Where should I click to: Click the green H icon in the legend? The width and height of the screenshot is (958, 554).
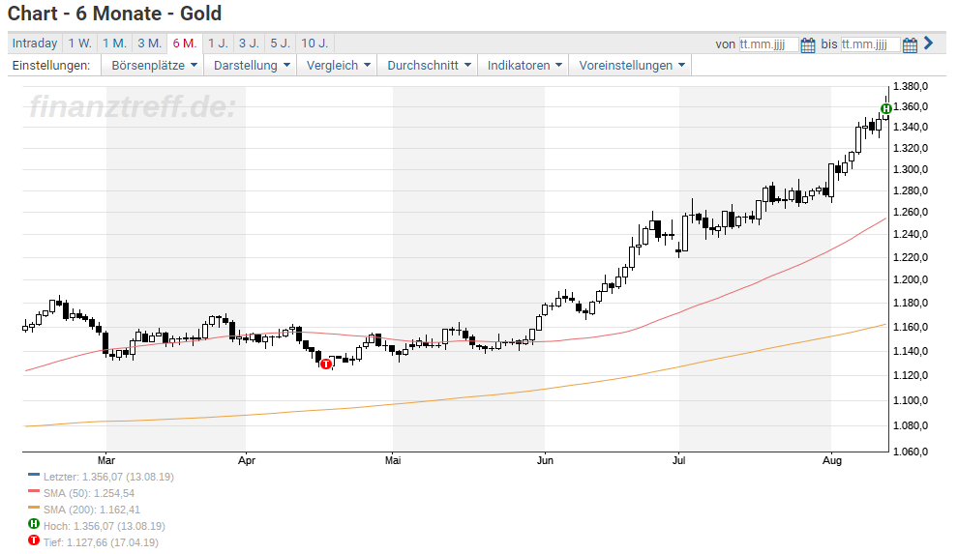click(x=34, y=523)
